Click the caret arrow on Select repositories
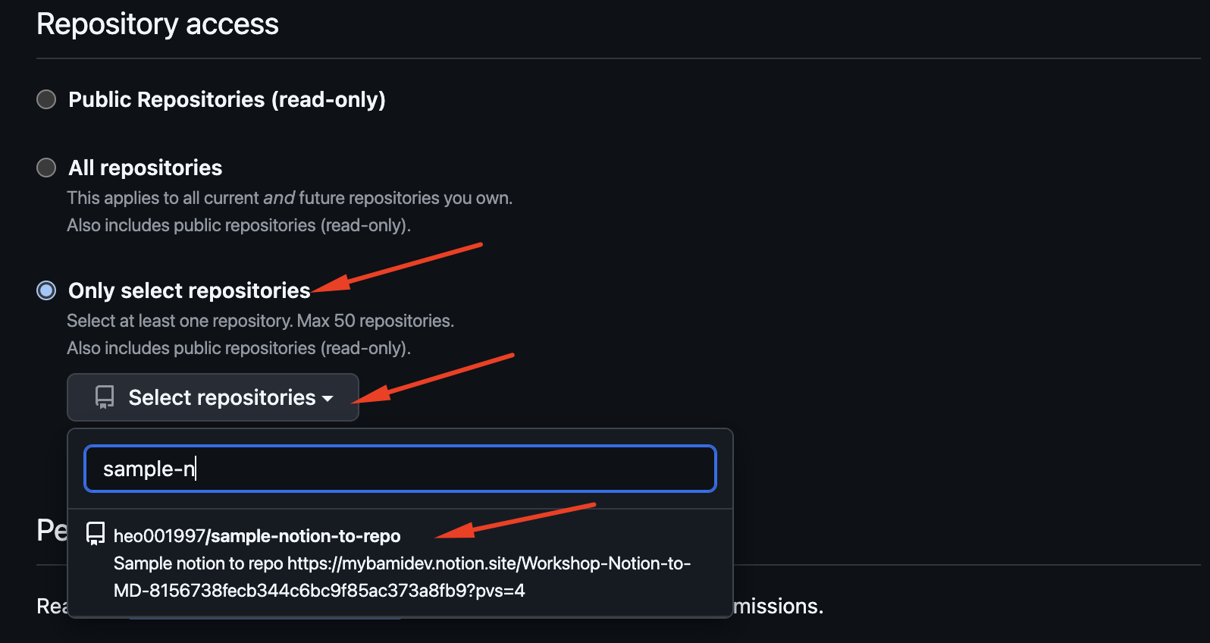Viewport: 1210px width, 643px height. click(x=328, y=399)
